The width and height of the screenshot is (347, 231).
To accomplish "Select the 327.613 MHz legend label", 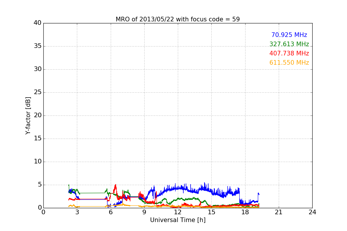I will 289,44.
